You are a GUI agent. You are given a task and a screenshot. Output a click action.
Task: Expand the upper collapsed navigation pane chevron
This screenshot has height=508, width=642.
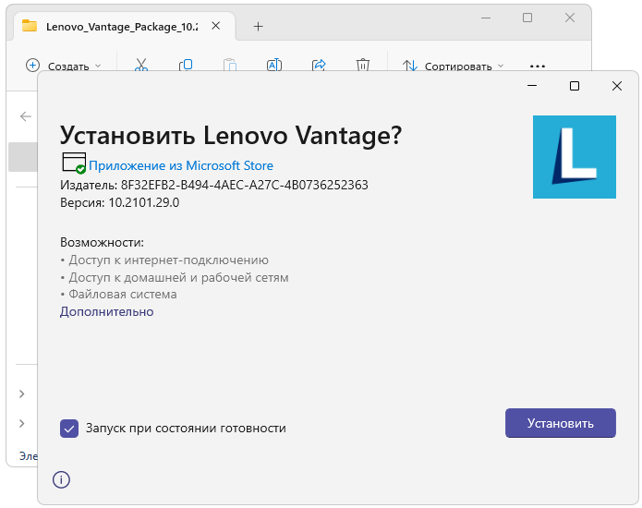point(22,394)
